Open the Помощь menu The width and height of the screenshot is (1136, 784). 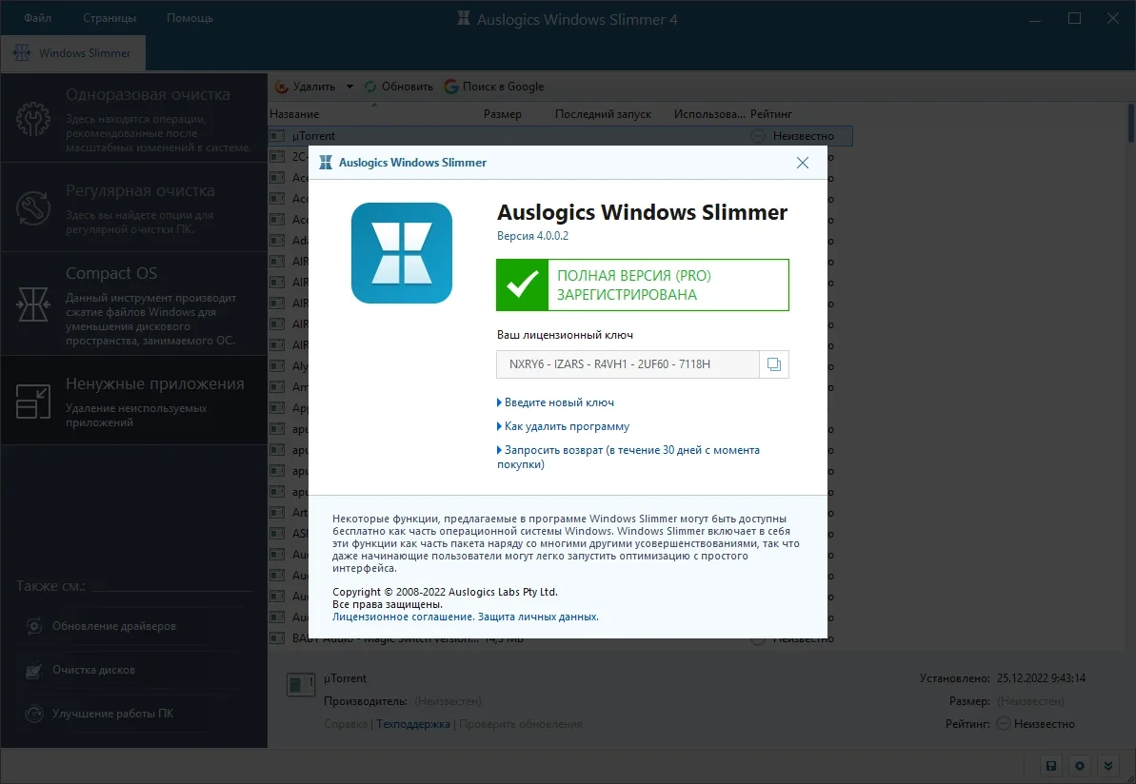189,18
